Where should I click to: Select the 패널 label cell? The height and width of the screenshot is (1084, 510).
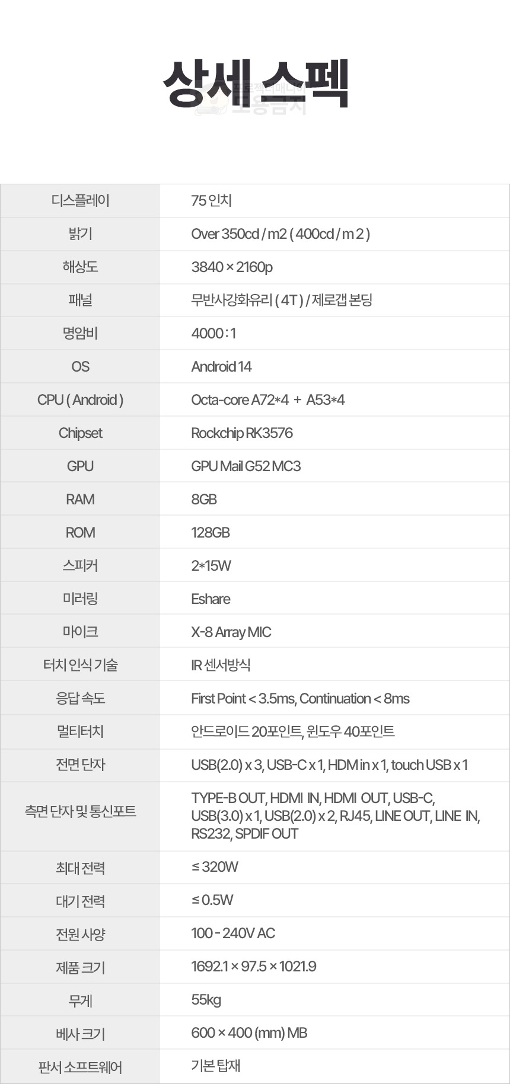tap(80, 300)
